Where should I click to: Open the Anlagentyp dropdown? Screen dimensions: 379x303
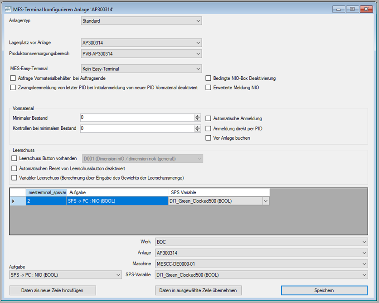click(141, 21)
